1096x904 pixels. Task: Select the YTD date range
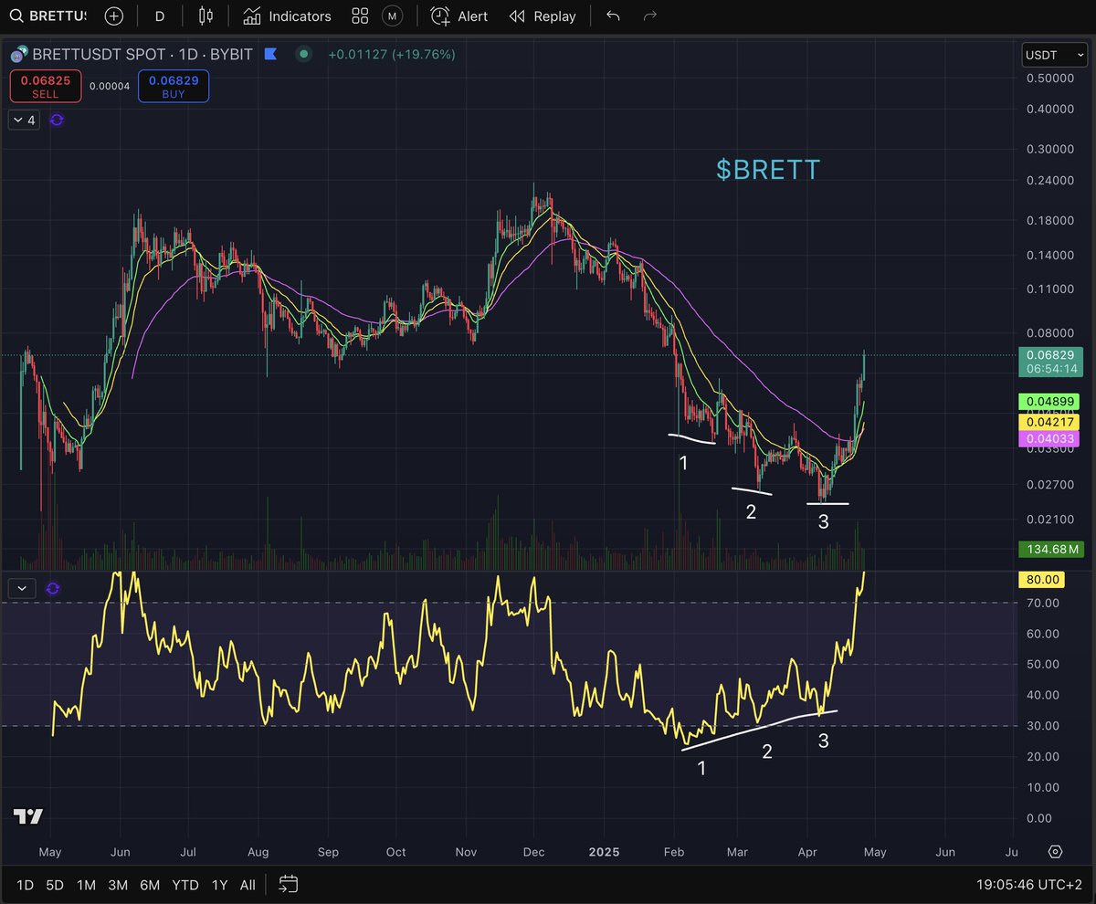[185, 885]
